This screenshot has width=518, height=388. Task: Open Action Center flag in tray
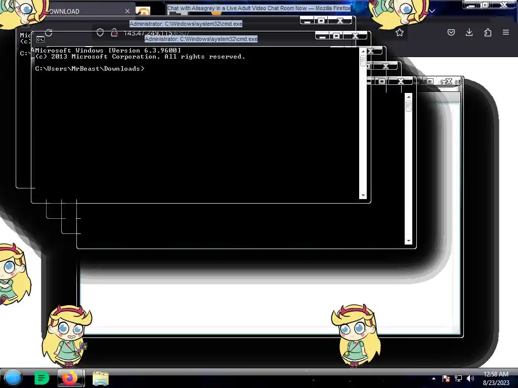[x=446, y=378]
